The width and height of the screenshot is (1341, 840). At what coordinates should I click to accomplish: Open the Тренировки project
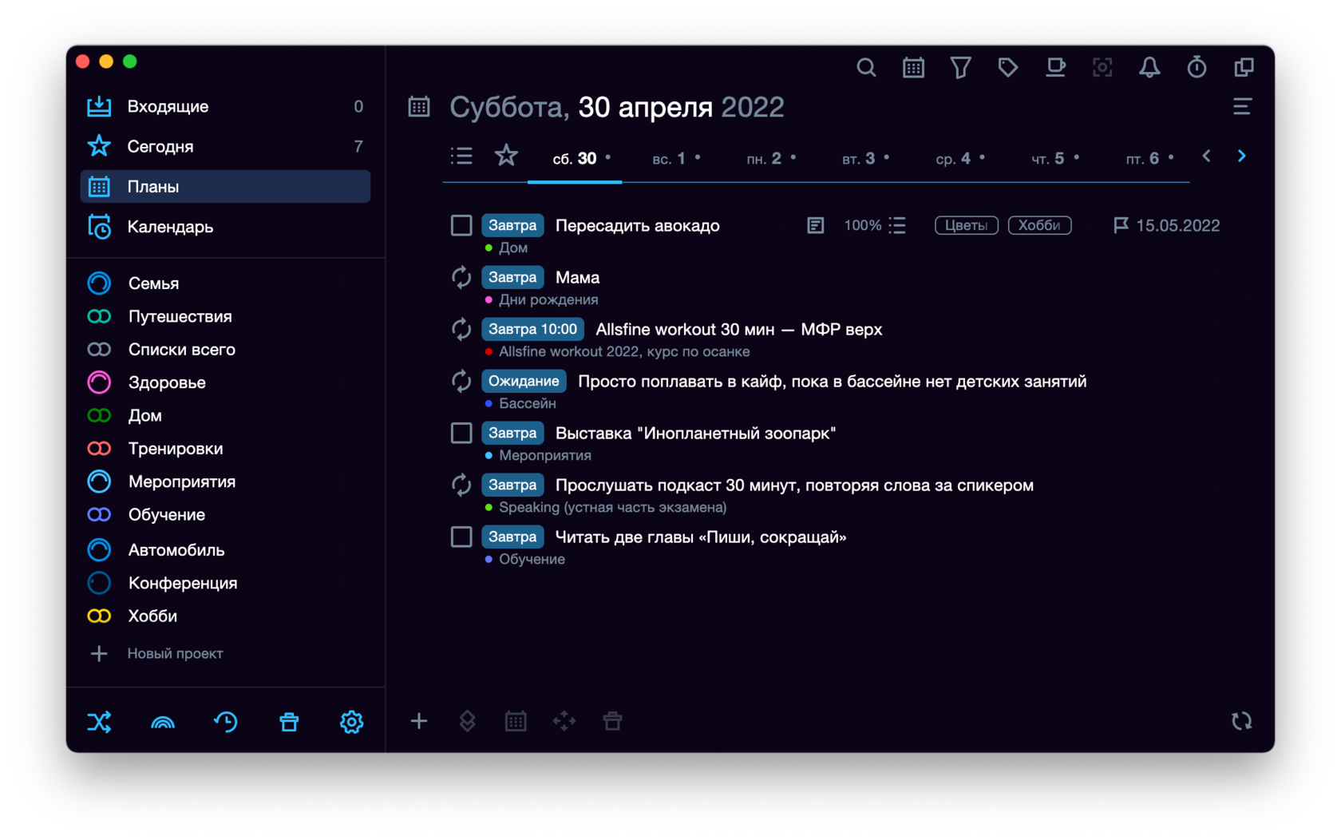pyautogui.click(x=176, y=449)
